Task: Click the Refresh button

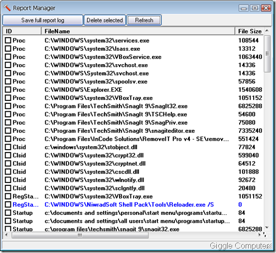Action: pyautogui.click(x=144, y=20)
